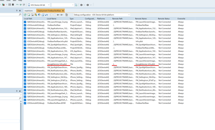
Task: Click Add Files icon in Deployment toolbar
Action: click(29, 15)
